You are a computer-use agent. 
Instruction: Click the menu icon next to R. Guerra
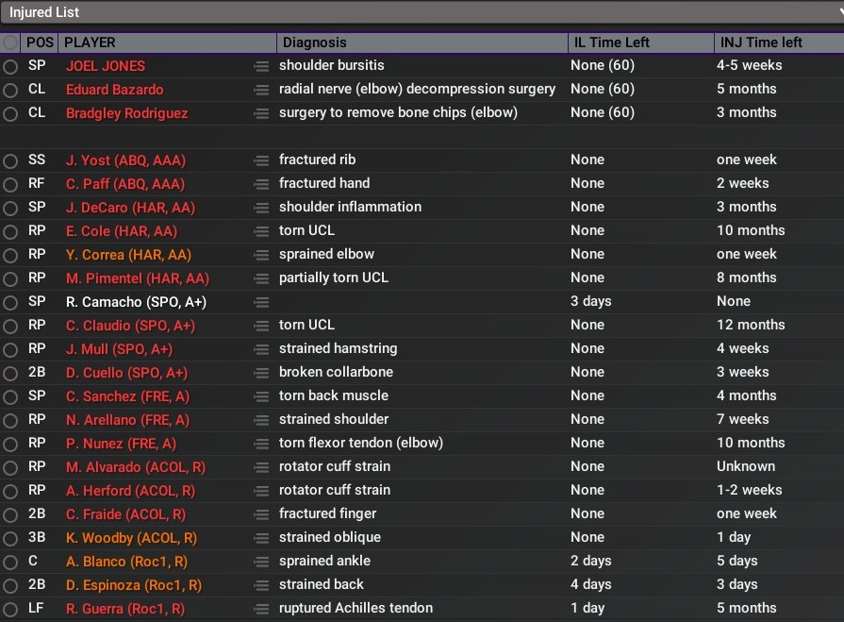261,609
